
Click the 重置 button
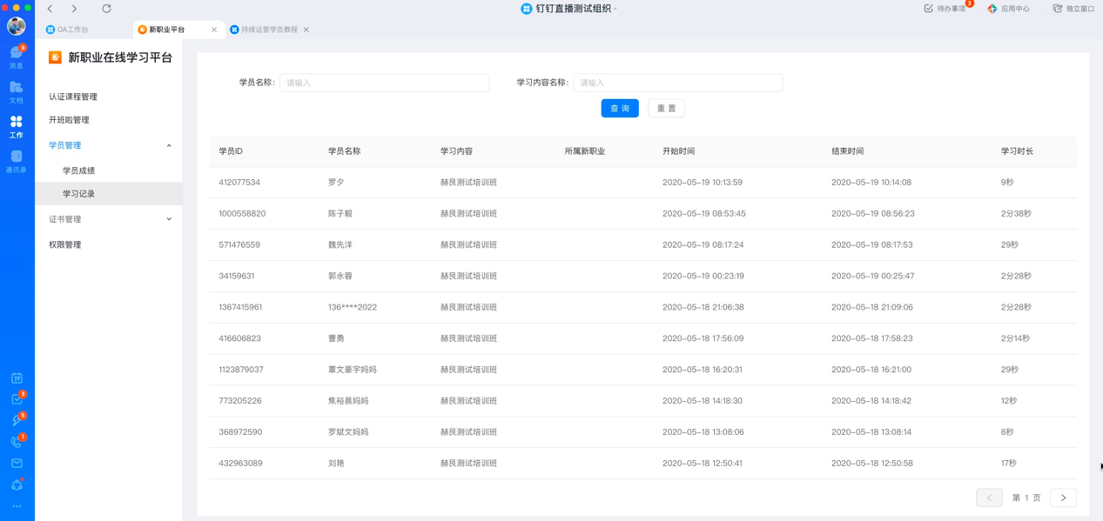[666, 109]
